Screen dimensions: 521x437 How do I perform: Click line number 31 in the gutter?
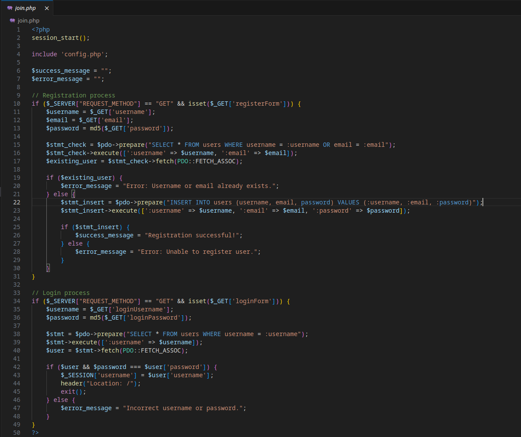click(x=16, y=276)
